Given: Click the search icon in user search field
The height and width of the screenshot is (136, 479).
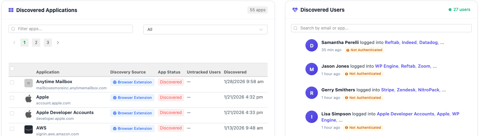Looking at the screenshot, I should [296, 28].
